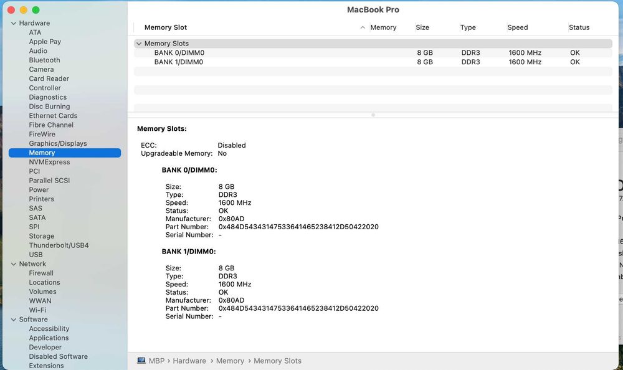Viewport: 623px width, 370px height.
Task: Select Disc Burning in the sidebar
Action: (49, 107)
